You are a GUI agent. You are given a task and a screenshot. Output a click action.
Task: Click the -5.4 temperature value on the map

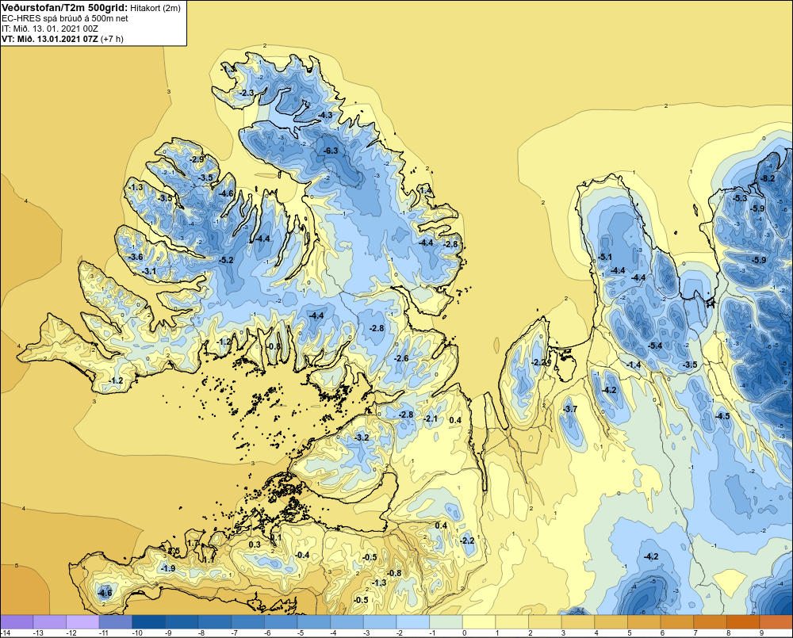click(655, 346)
